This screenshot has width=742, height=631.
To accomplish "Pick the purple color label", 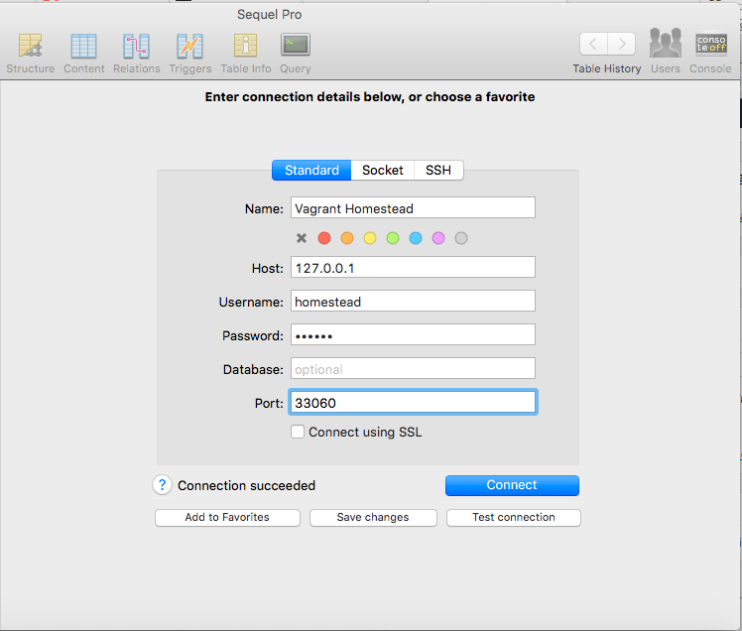I will (438, 238).
